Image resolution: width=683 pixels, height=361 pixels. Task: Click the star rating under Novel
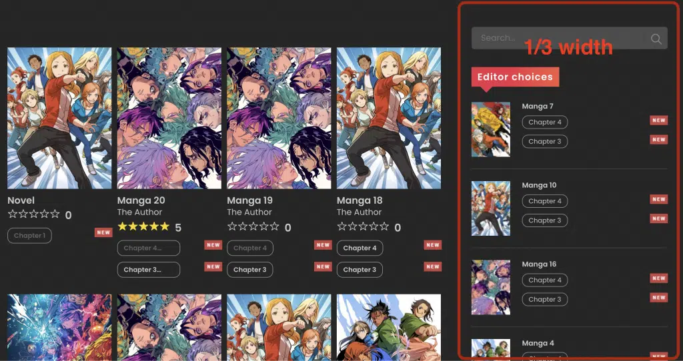tap(33, 214)
